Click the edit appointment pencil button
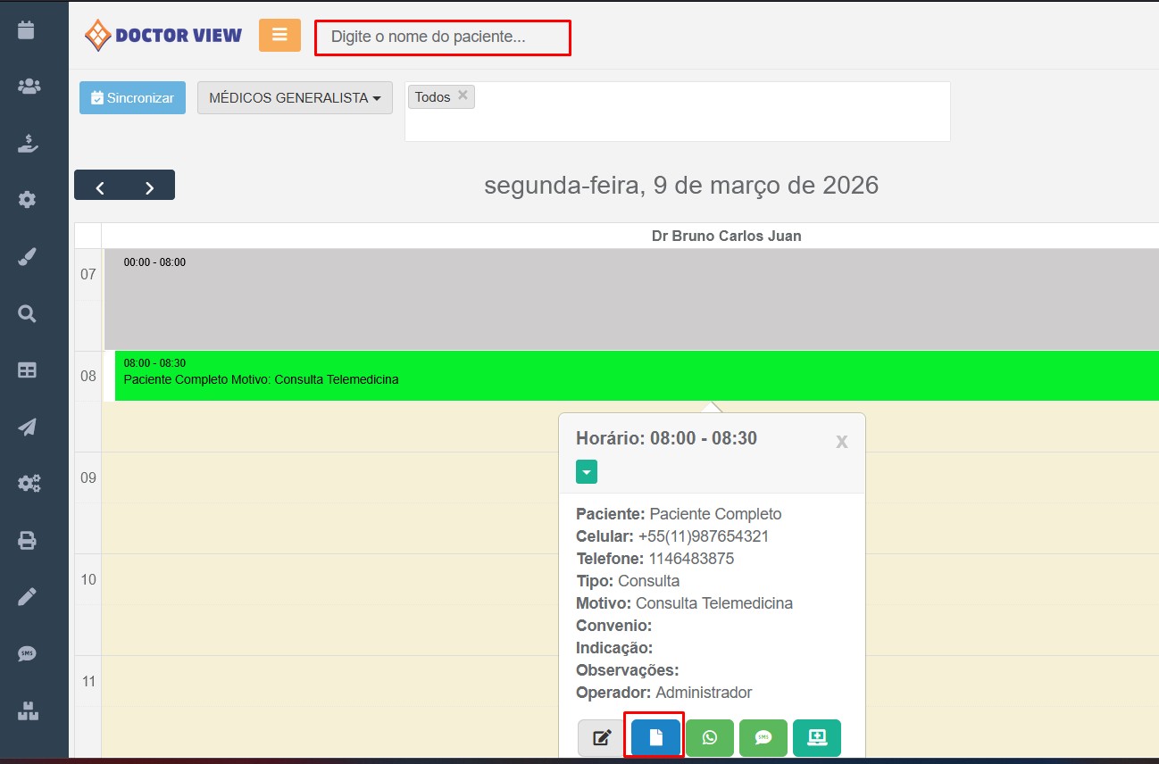 tap(603, 737)
